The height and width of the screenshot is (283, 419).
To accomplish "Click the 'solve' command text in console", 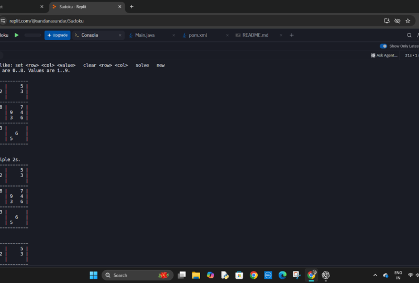I will pyautogui.click(x=142, y=66).
